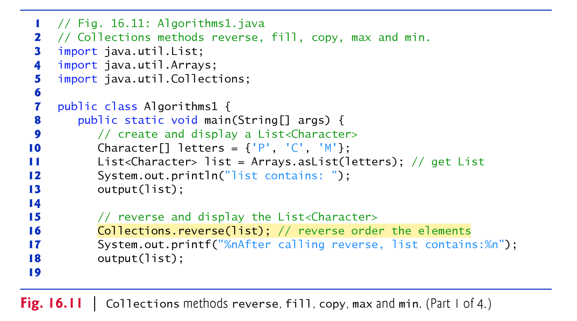
Task: Click "output(list);" on line 13
Action: pos(140,189)
